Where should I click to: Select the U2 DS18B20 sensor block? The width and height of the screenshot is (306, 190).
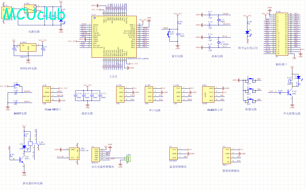[173, 154]
